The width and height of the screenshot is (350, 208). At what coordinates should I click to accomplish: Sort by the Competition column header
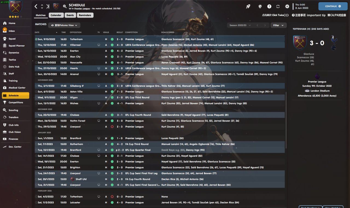[x=132, y=32]
